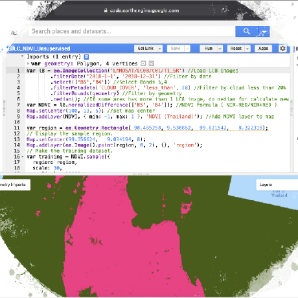Click the Save button
The image size is (298, 298).
[176, 49]
